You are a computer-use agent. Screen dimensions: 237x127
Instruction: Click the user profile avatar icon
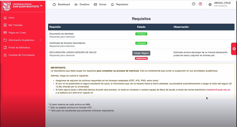(210, 5)
